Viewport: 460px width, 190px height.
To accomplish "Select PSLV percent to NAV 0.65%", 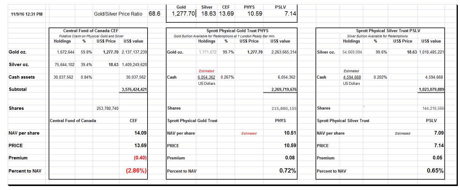I will 436,171.
